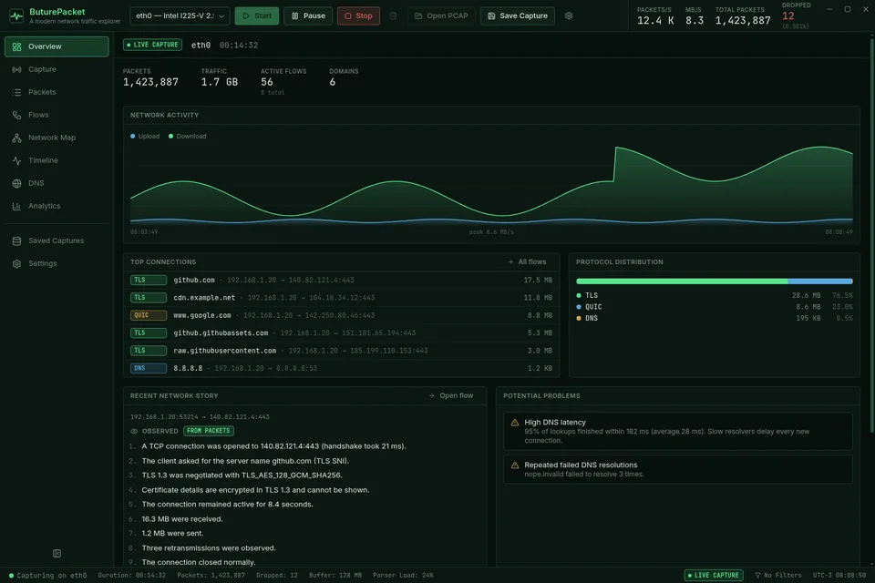This screenshot has width=875, height=583.
Task: Click the QUIC legend row, 8.6 MB
Action: tap(715, 307)
